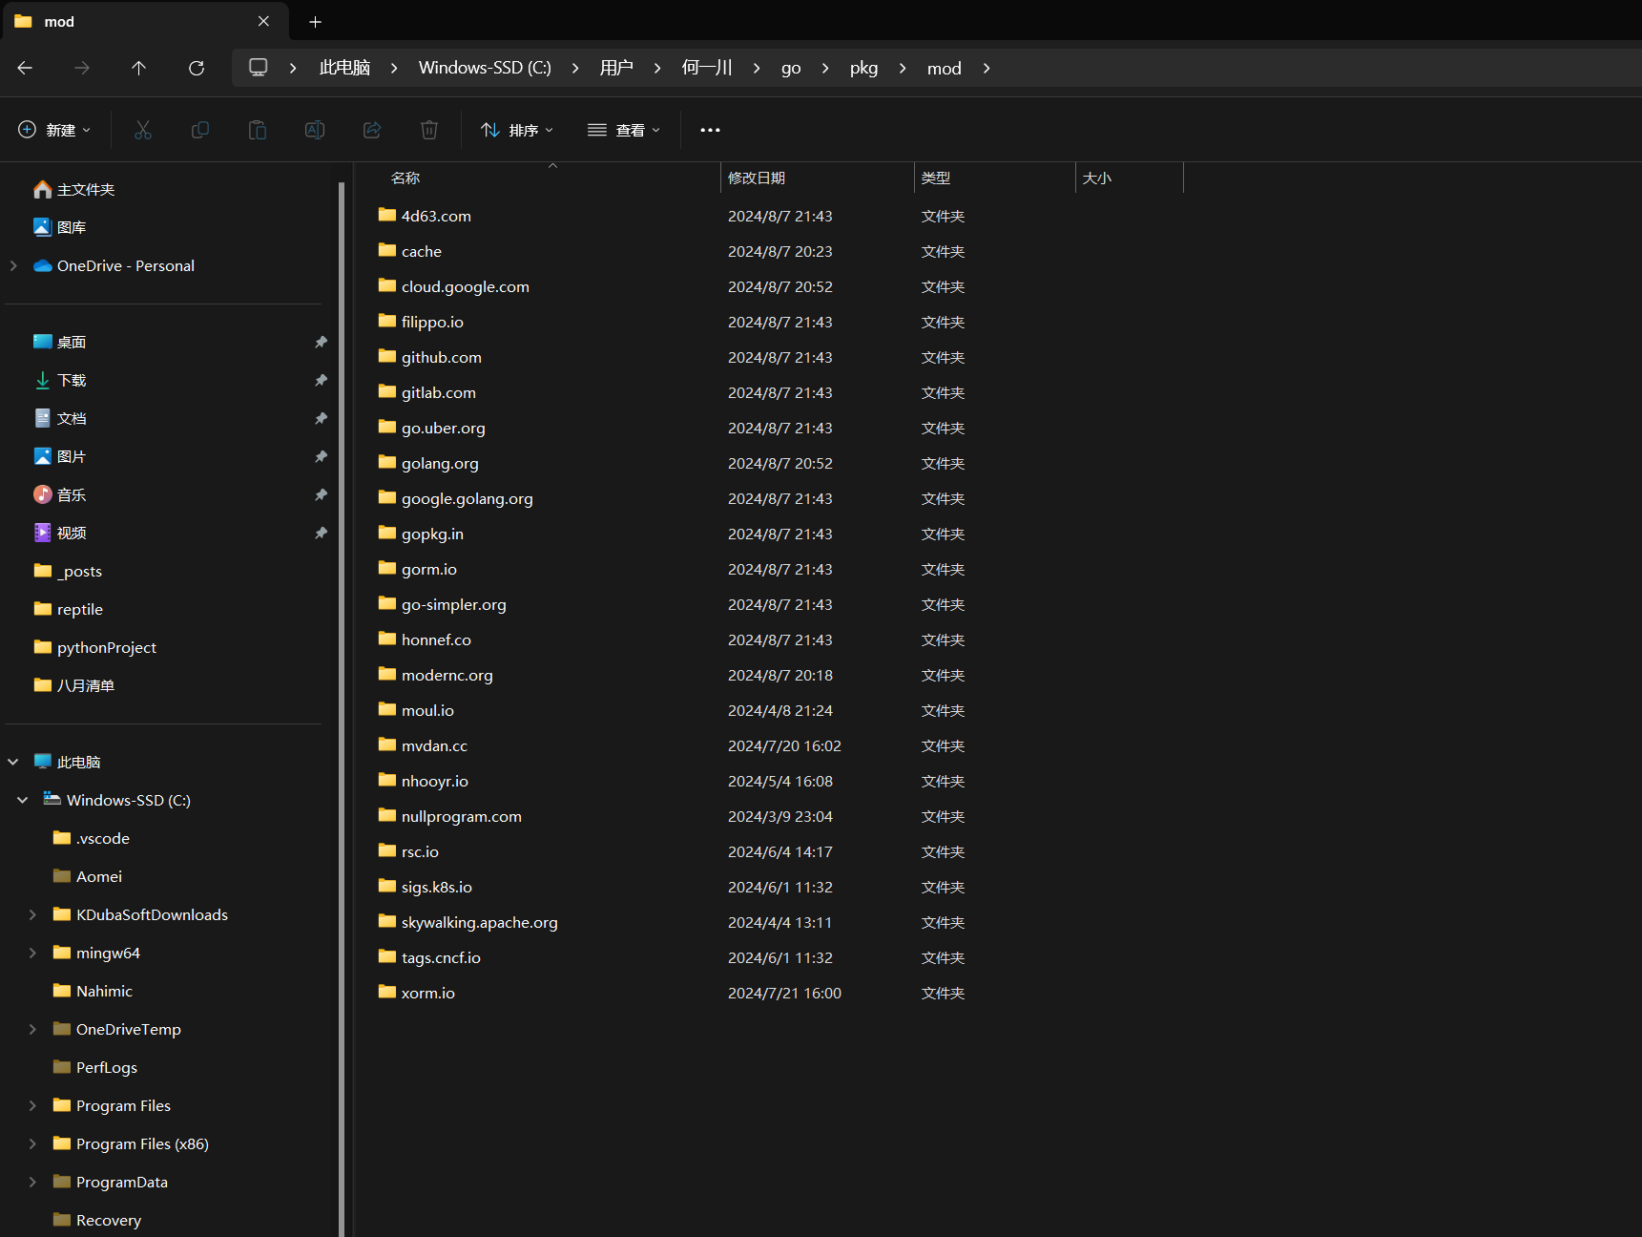This screenshot has width=1642, height=1237.
Task: Expand the mingw64 folder node
Action: tap(32, 953)
